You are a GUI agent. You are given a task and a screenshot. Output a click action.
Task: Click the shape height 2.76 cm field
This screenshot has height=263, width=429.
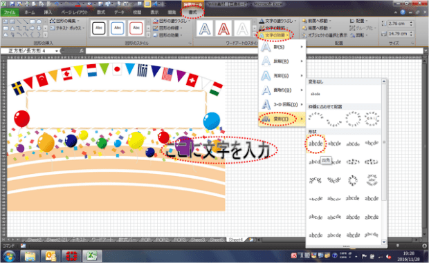point(399,23)
